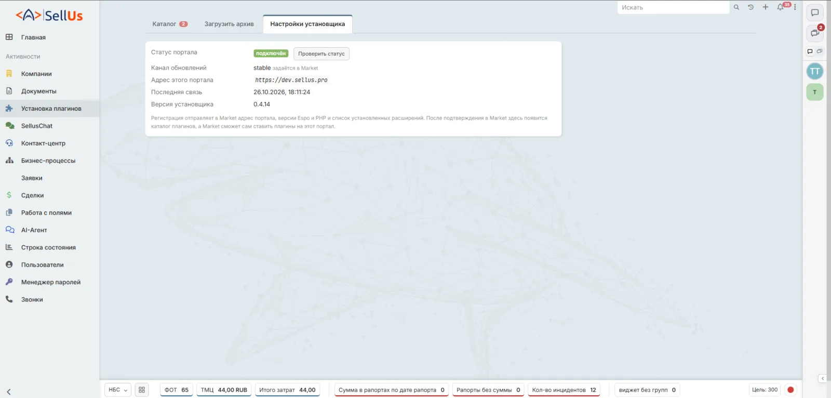The width and height of the screenshot is (831, 398).
Task: Click the Проверить статус button
Action: click(x=321, y=54)
